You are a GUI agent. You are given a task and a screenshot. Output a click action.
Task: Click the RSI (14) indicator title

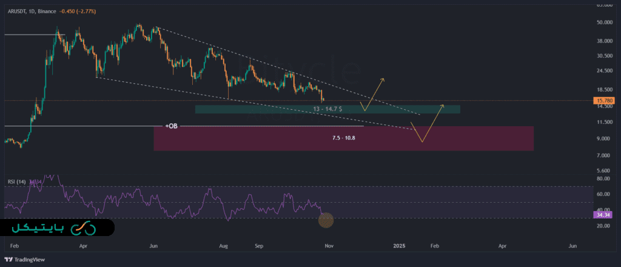coord(17,181)
